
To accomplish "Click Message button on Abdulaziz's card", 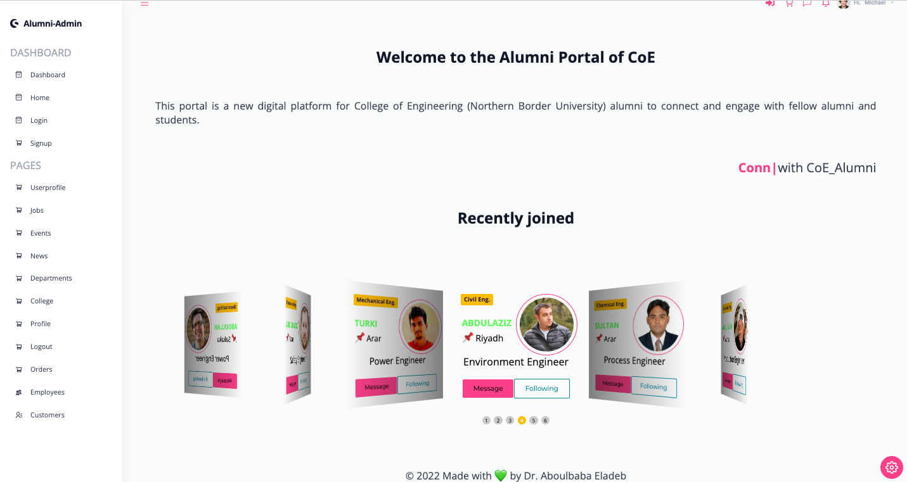I will click(488, 388).
